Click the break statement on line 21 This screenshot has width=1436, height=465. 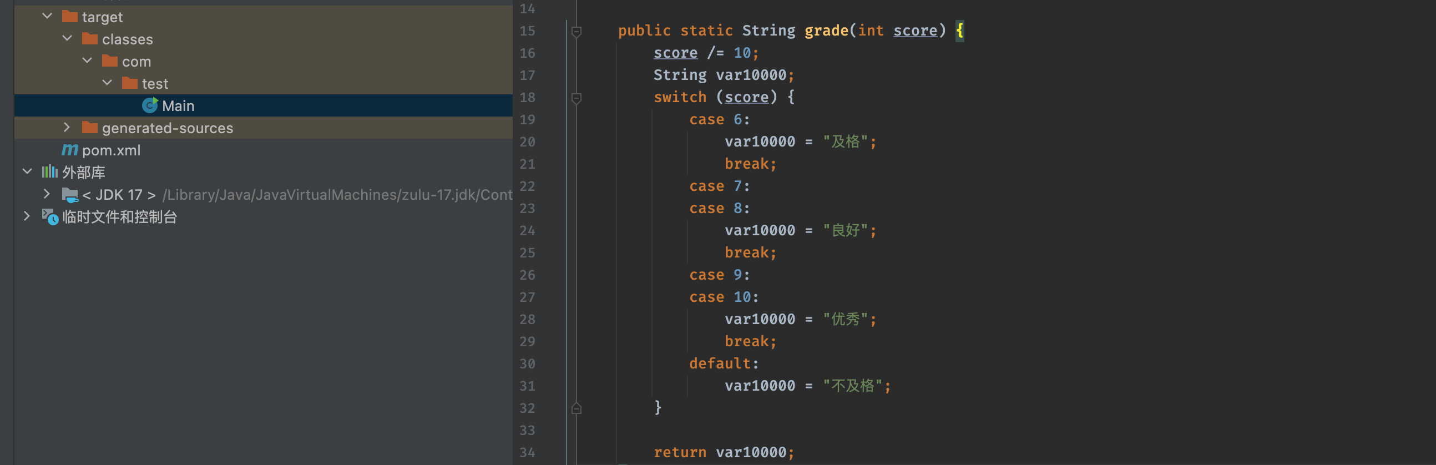coord(750,163)
